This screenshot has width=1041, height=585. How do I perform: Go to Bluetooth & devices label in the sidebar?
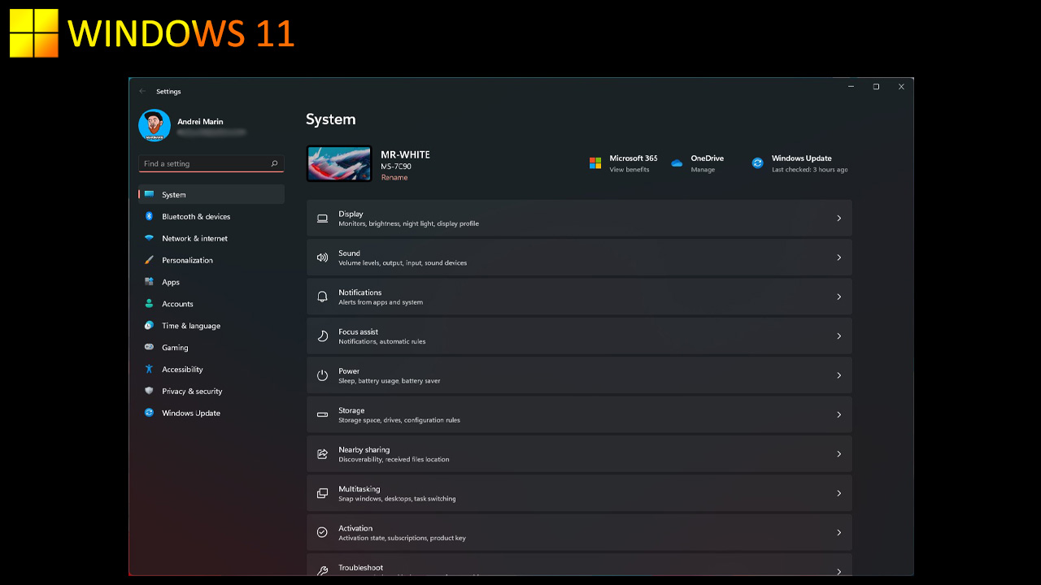(x=196, y=217)
